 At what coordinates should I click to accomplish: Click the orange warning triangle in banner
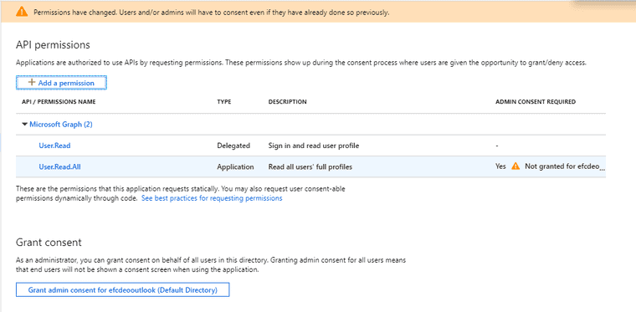(x=22, y=12)
